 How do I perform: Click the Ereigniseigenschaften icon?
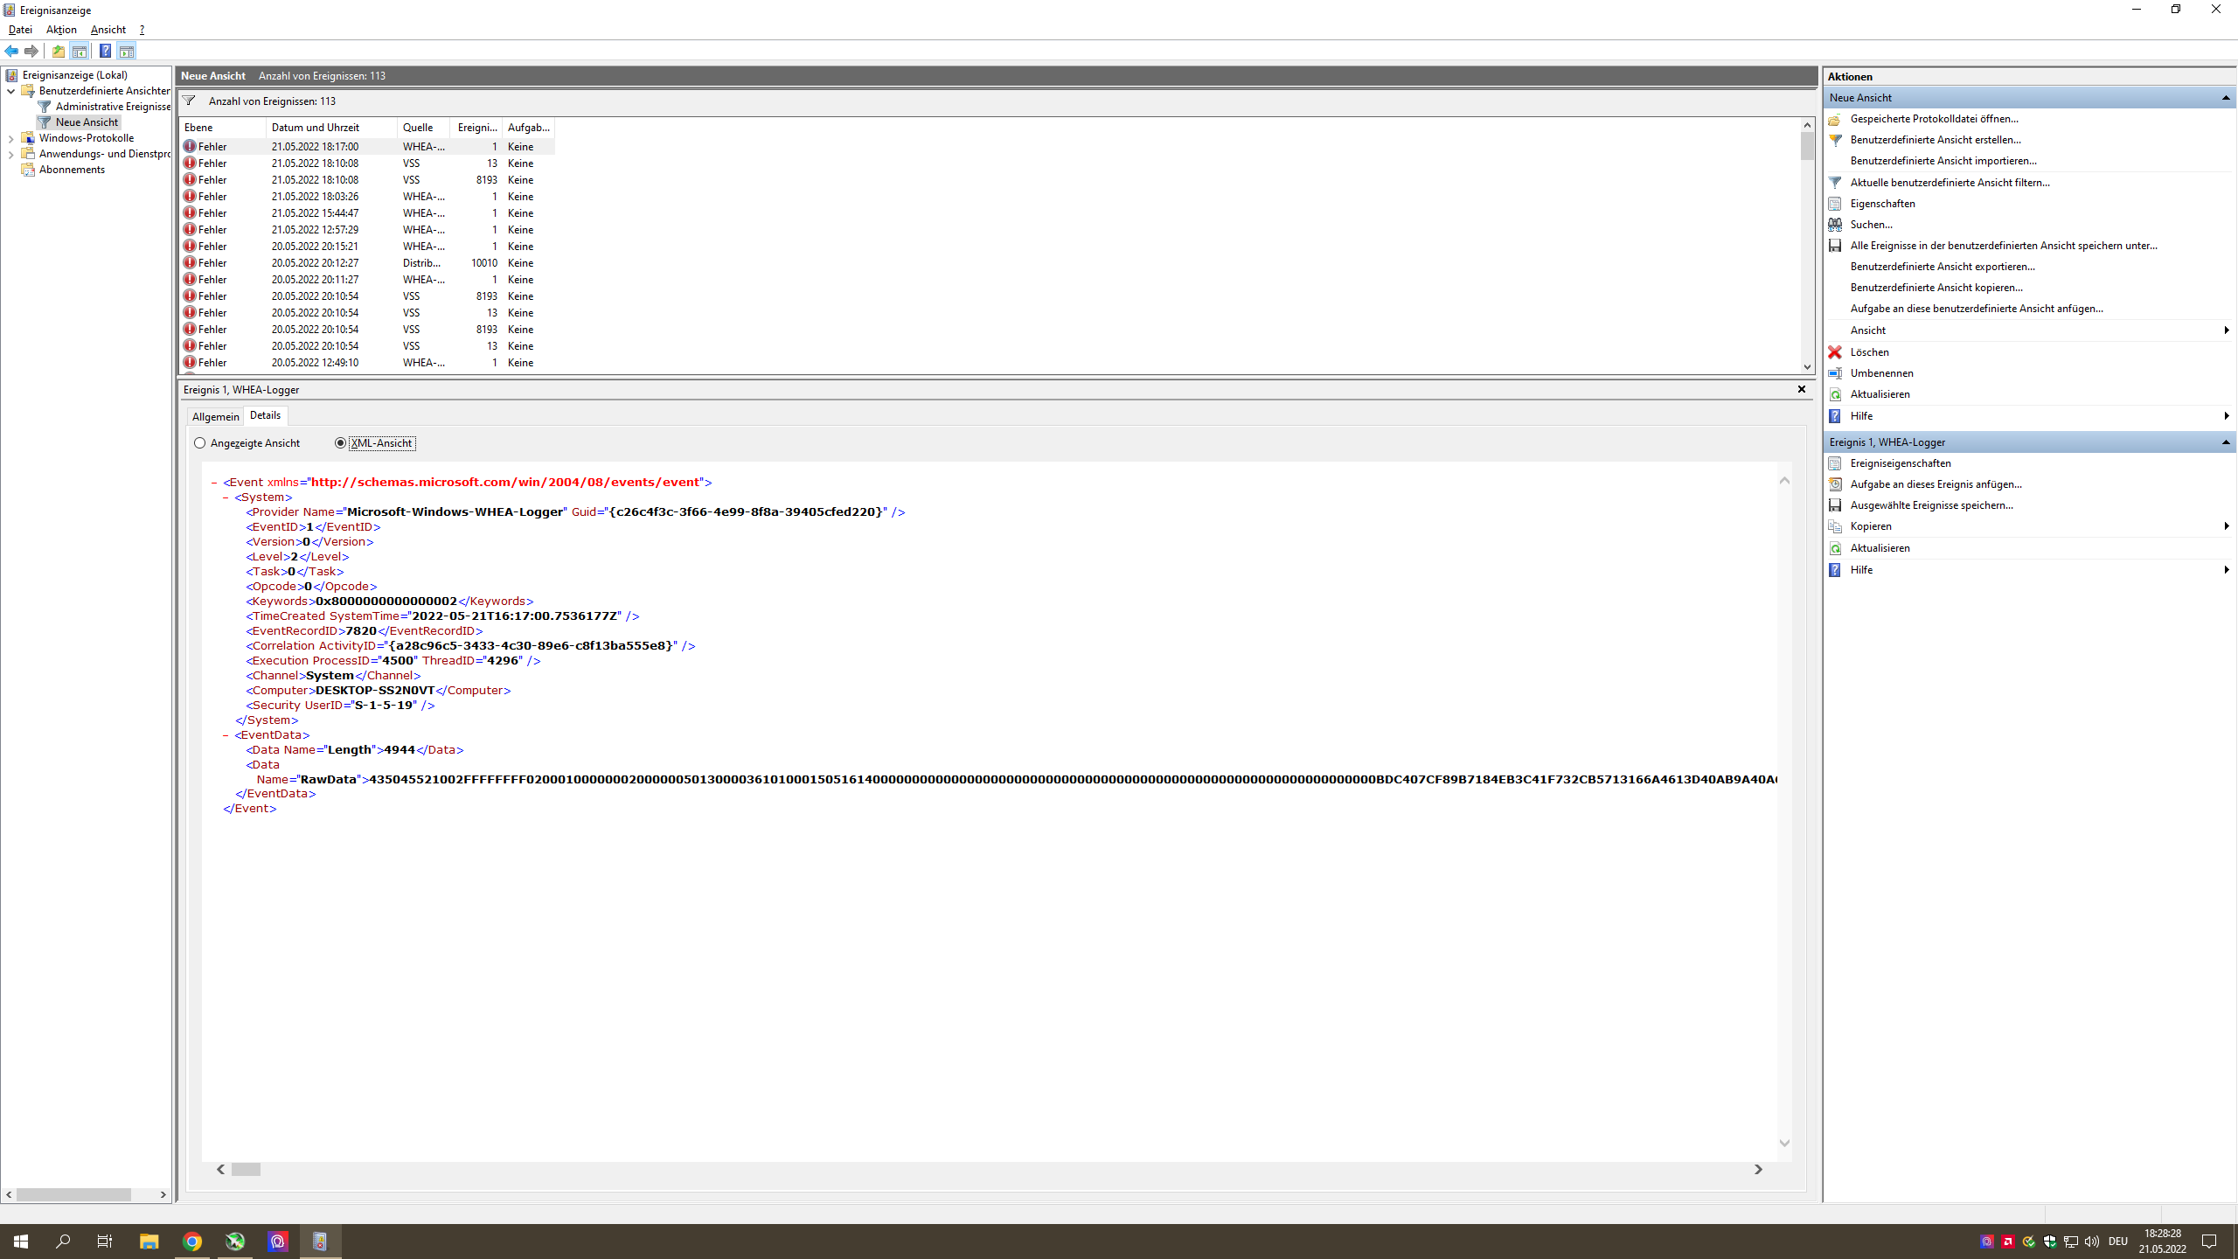click(1835, 463)
